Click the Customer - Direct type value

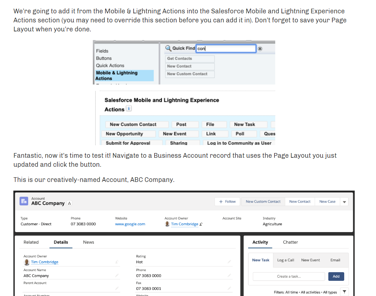pyautogui.click(x=36, y=224)
